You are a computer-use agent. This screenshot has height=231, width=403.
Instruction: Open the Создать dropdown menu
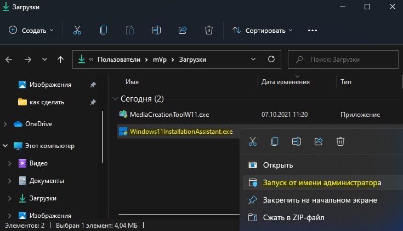coord(31,31)
